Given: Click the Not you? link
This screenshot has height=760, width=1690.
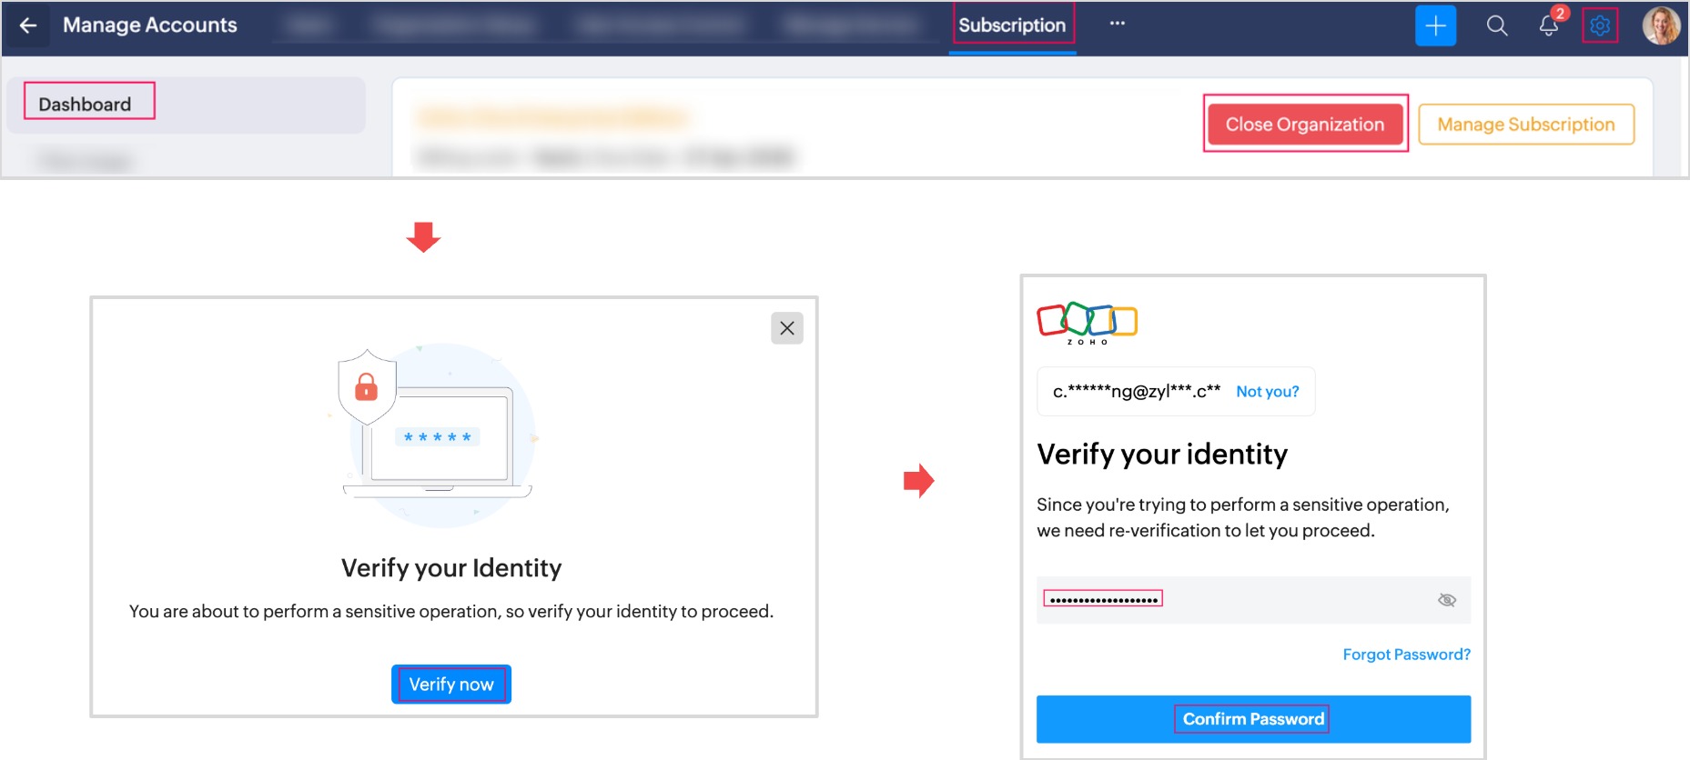Looking at the screenshot, I should (x=1267, y=392).
